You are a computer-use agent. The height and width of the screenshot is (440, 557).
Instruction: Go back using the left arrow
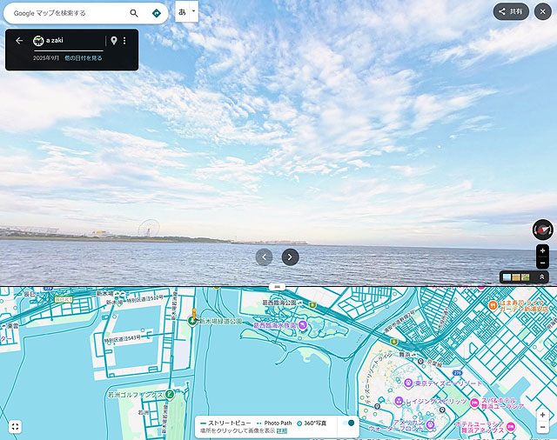pyautogui.click(x=19, y=41)
